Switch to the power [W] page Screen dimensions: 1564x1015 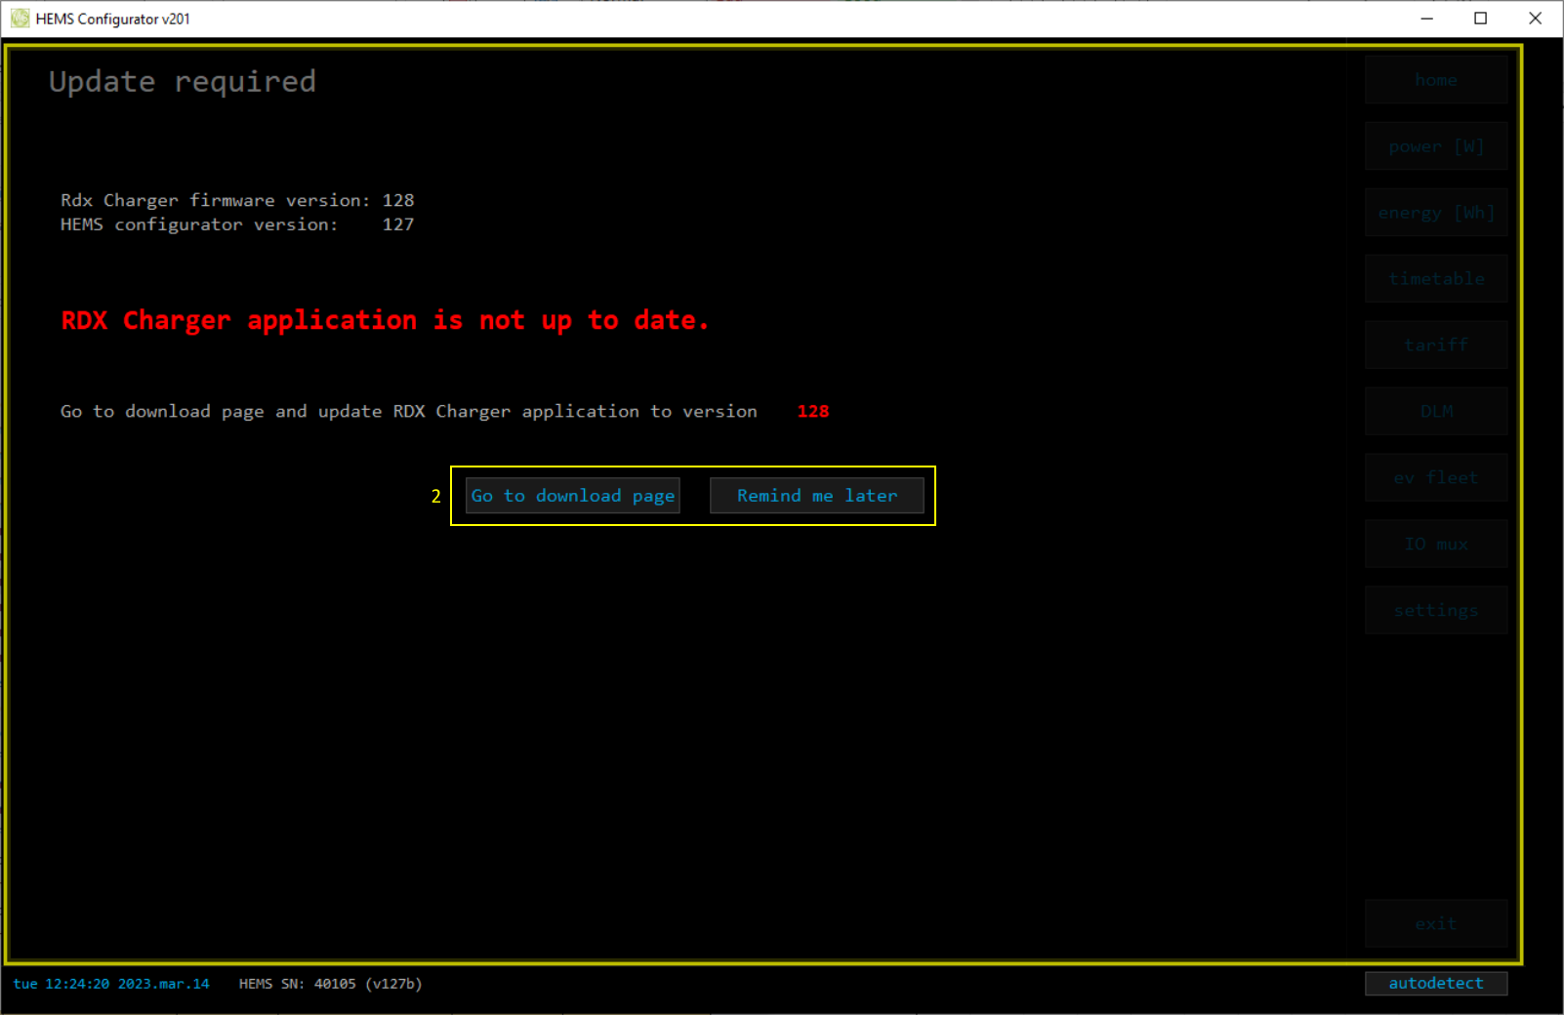[x=1435, y=146]
